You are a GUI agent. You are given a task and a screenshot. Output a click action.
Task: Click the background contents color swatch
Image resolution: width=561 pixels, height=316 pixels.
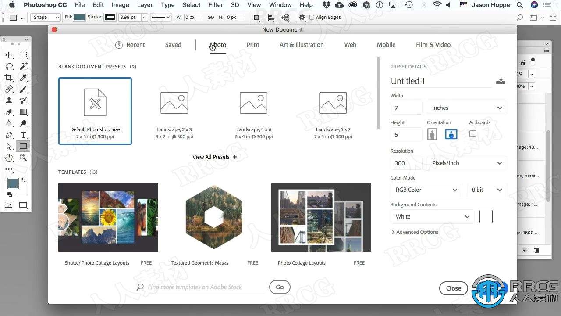[486, 216]
